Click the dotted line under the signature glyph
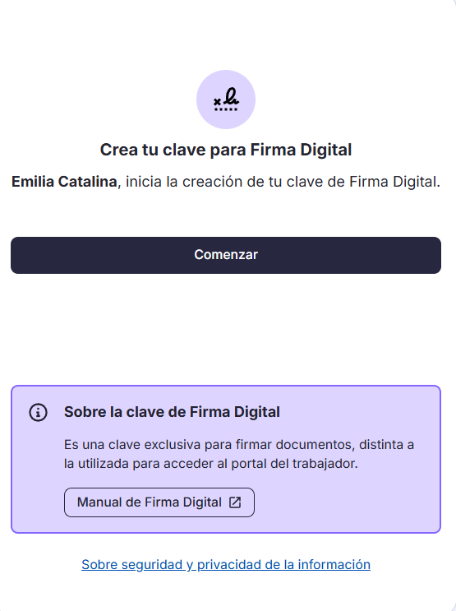Screen dimensions: 456x611 226,109
